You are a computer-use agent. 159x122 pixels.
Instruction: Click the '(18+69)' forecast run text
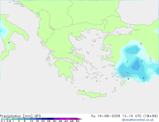(x=151, y=116)
